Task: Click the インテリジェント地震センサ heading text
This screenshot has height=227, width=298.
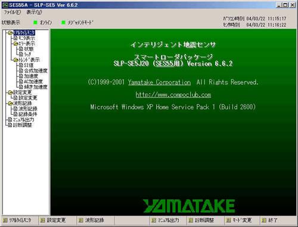Action: pyautogui.click(x=173, y=45)
